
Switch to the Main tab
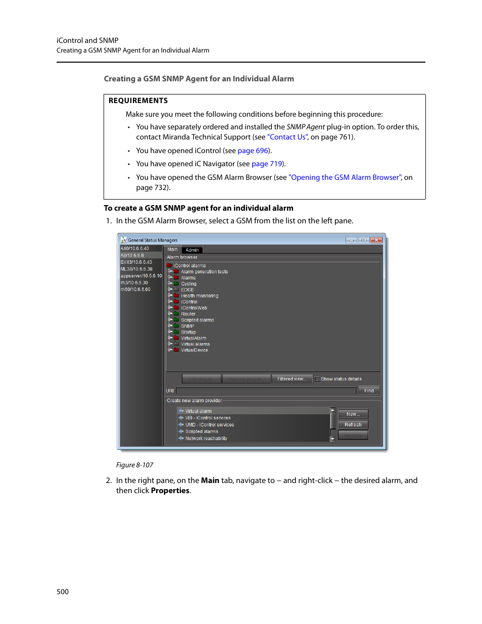pos(173,250)
